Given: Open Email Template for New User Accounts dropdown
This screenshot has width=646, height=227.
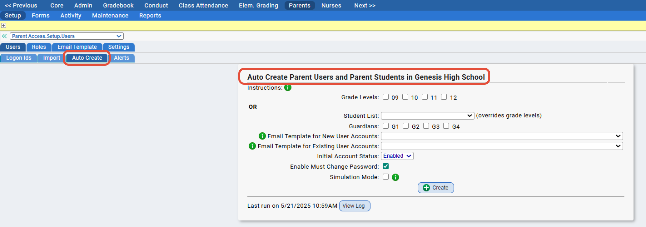Looking at the screenshot, I should [502, 136].
